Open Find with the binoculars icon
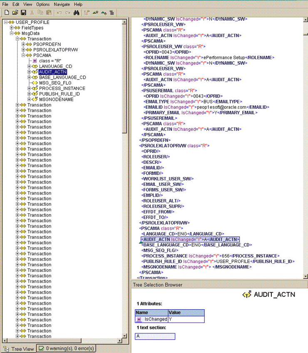This screenshot has width=308, height=353. coord(77,13)
